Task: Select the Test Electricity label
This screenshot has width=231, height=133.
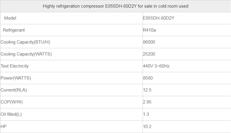Action: (15, 66)
